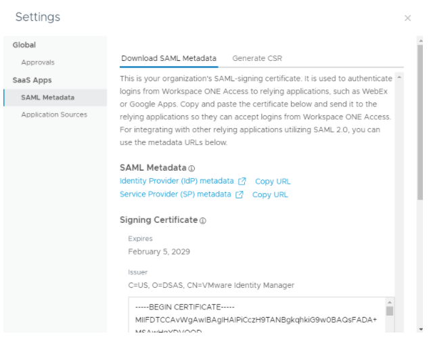The image size is (431, 338).
Task: Click the certificate box scrollbar thumb
Action: tap(389, 312)
